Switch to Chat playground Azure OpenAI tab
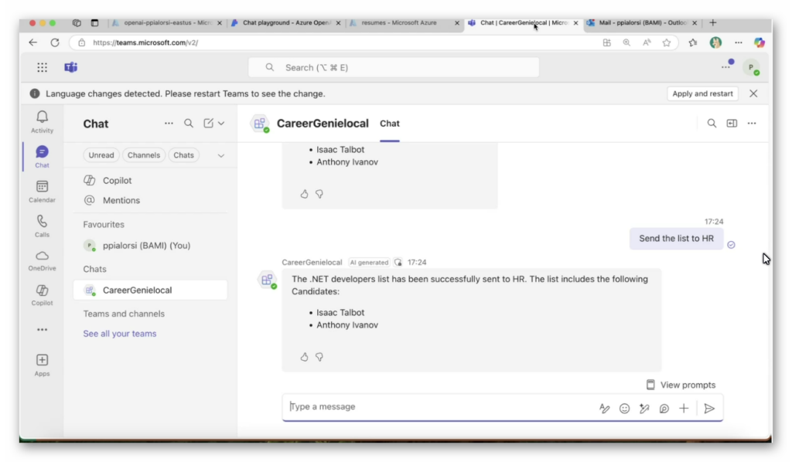Screen dimensions: 792x462 pyautogui.click(x=286, y=22)
